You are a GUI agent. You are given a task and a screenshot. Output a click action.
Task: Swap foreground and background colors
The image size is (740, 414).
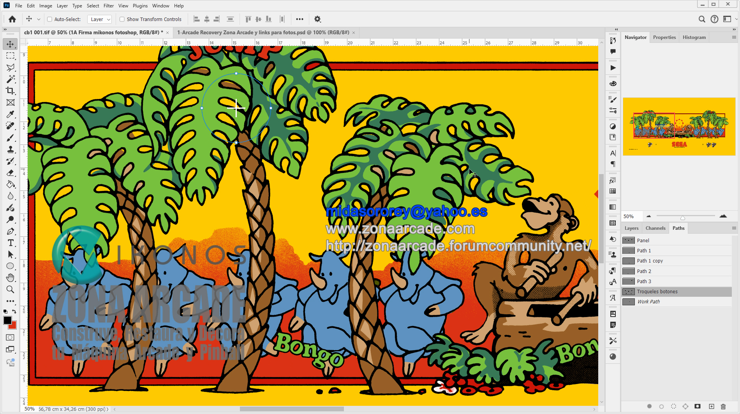point(14,312)
